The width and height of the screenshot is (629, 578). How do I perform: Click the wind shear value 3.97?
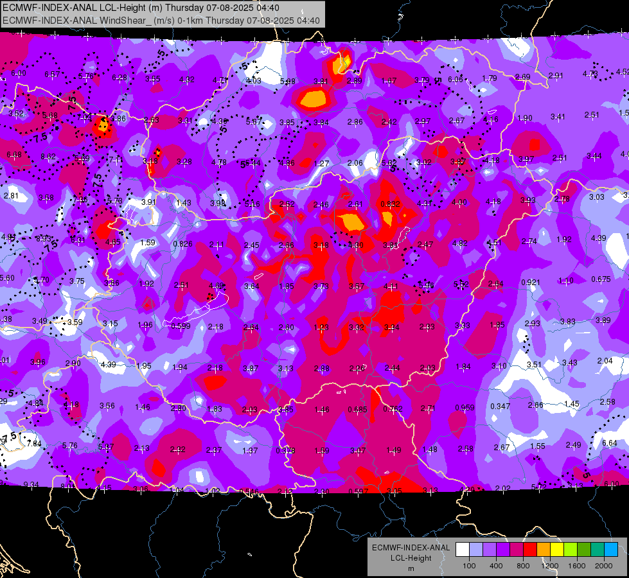coord(526,159)
